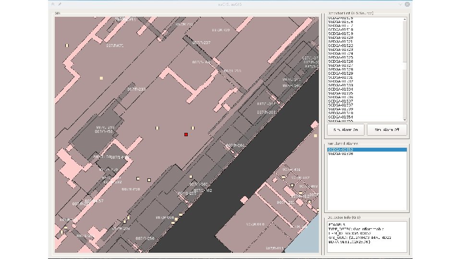Viewport: 461px width, 259px height.
Task: Select SGDGA-00652 in Simulated Alarms list
Action: pos(340,150)
